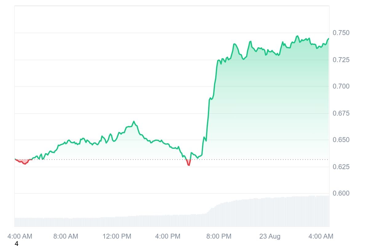The width and height of the screenshot is (369, 246).
Task: Click the gray volume bars under 23 Aug
Action: click(270, 212)
